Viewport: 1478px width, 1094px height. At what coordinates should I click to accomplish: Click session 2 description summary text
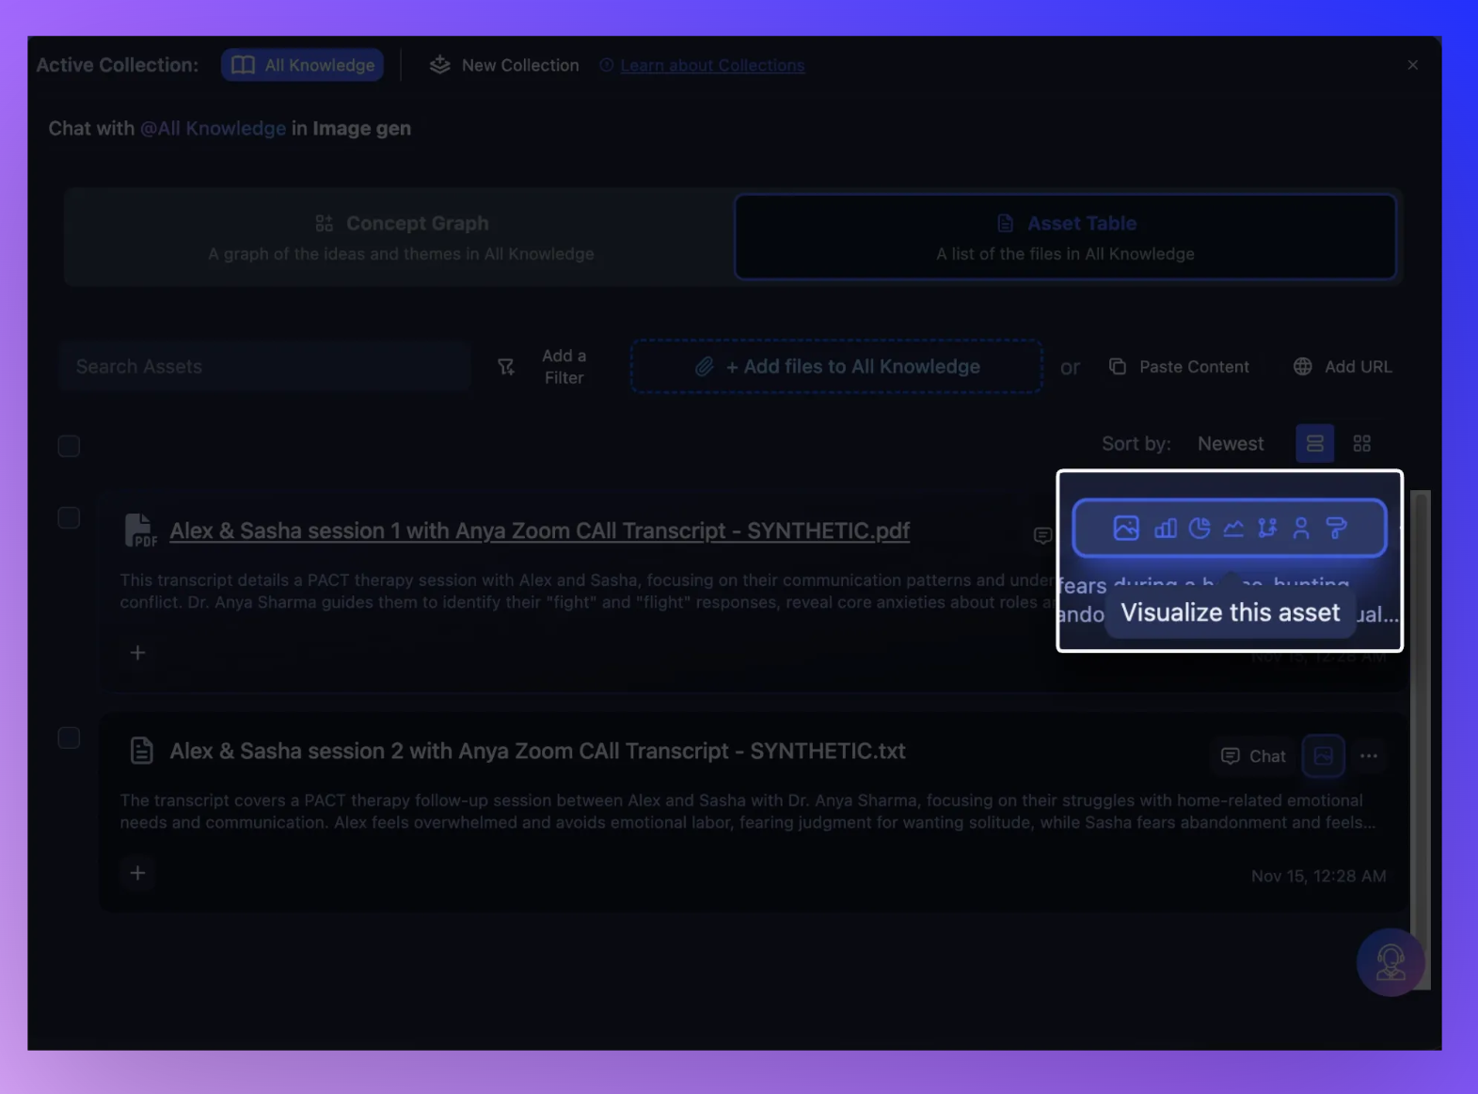point(748,811)
